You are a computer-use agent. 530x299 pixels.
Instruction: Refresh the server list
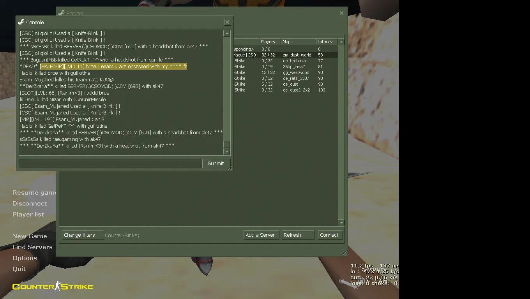point(298,235)
